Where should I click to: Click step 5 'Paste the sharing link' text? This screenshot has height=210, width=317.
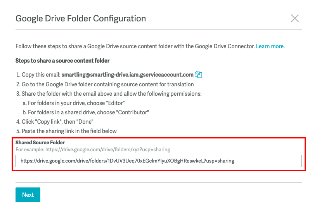pyautogui.click(x=66, y=131)
